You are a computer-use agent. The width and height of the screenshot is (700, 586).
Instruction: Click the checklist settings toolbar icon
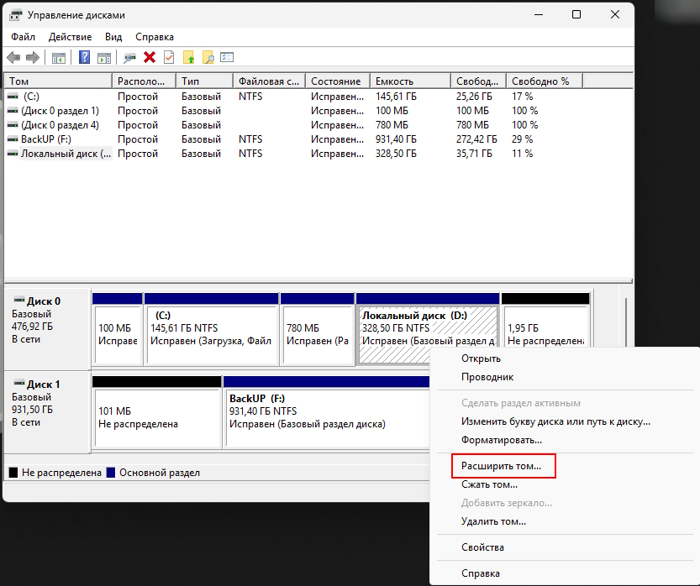coord(227,58)
